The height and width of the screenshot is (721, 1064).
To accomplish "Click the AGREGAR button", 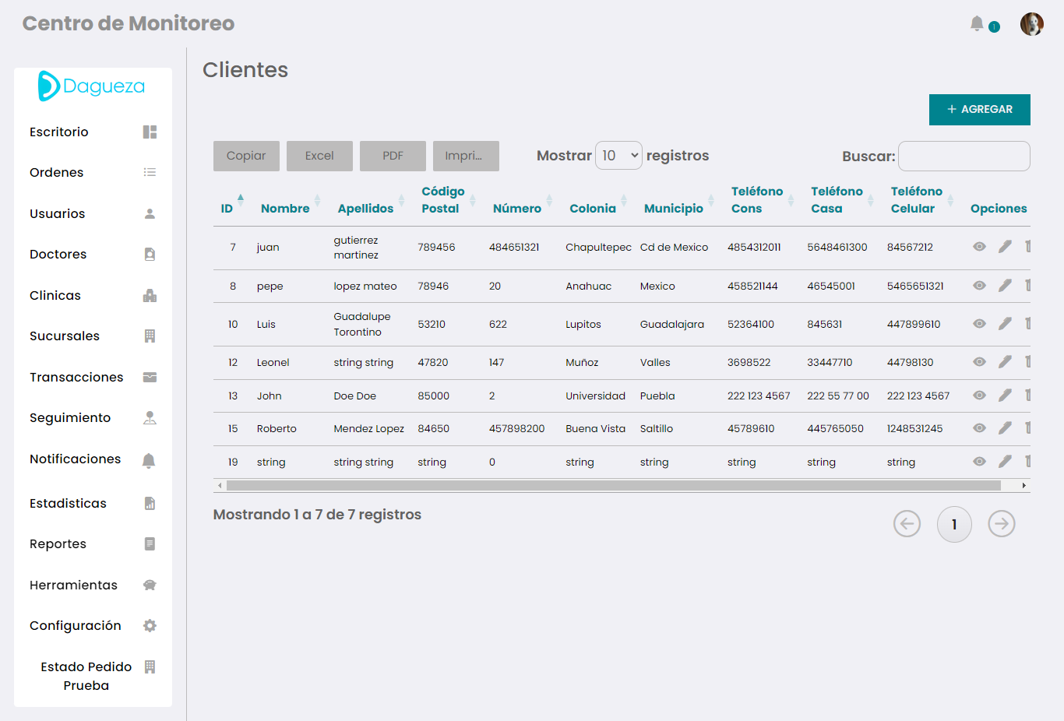I will pyautogui.click(x=979, y=110).
